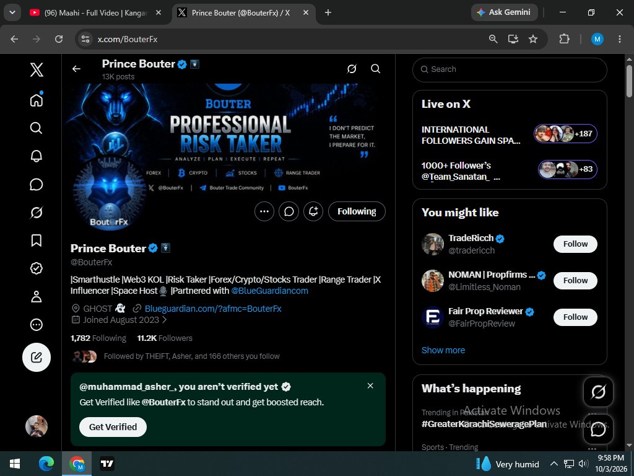Image resolution: width=634 pixels, height=476 pixels.
Task: Turn on post notifications for Prince Bouter
Action: (x=313, y=211)
